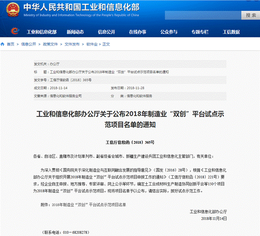
Task: Click the 文件发布 breadcrumb link
Action: pos(72,44)
